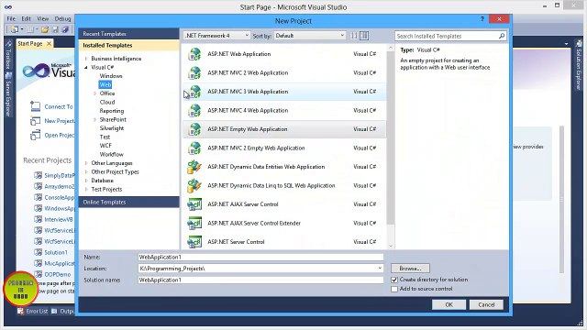Open the Edit menu
Screen dimensions: 587x330
[26, 18]
